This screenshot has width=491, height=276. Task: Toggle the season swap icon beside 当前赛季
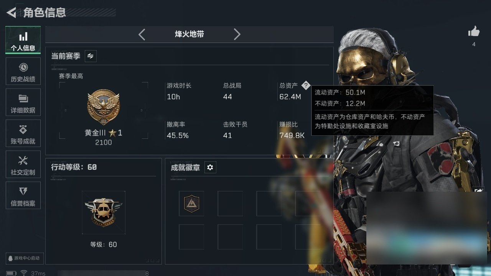[91, 56]
